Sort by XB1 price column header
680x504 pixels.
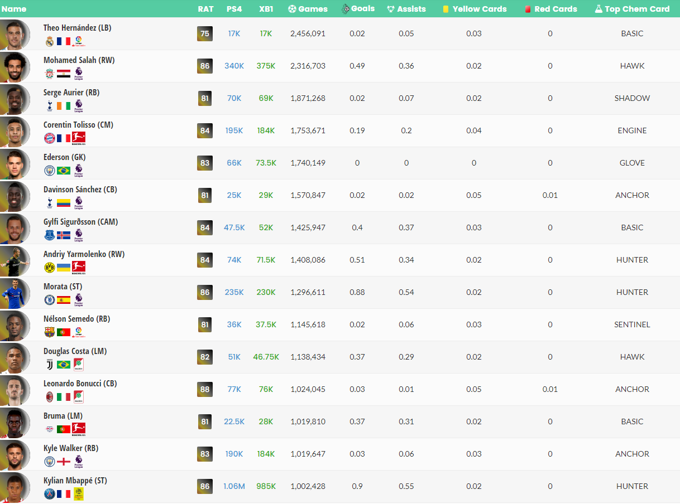(x=266, y=9)
